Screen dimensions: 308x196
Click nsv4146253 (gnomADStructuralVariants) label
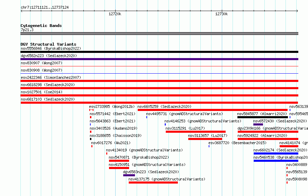[x=203, y=121]
